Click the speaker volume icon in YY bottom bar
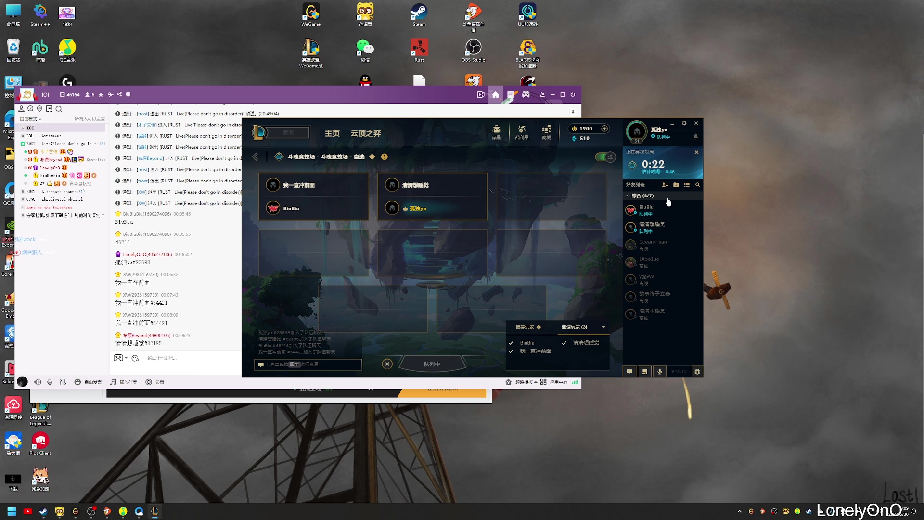 click(38, 382)
